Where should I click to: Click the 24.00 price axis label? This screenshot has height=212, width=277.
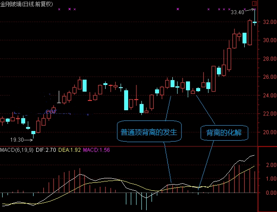click(x=269, y=96)
